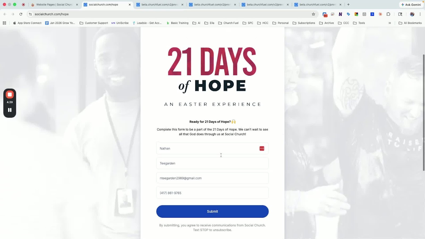This screenshot has width=425, height=239.
Task: Open the Church Fuel bookmarks folder
Action: tap(228, 23)
